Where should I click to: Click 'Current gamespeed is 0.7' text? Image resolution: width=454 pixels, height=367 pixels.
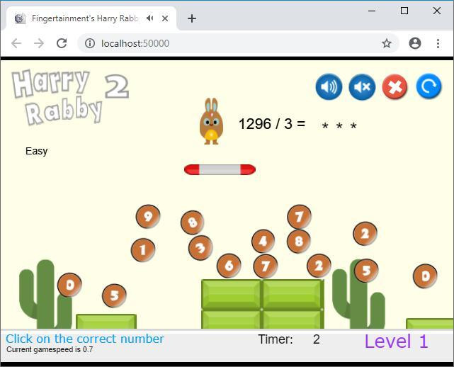coord(50,349)
